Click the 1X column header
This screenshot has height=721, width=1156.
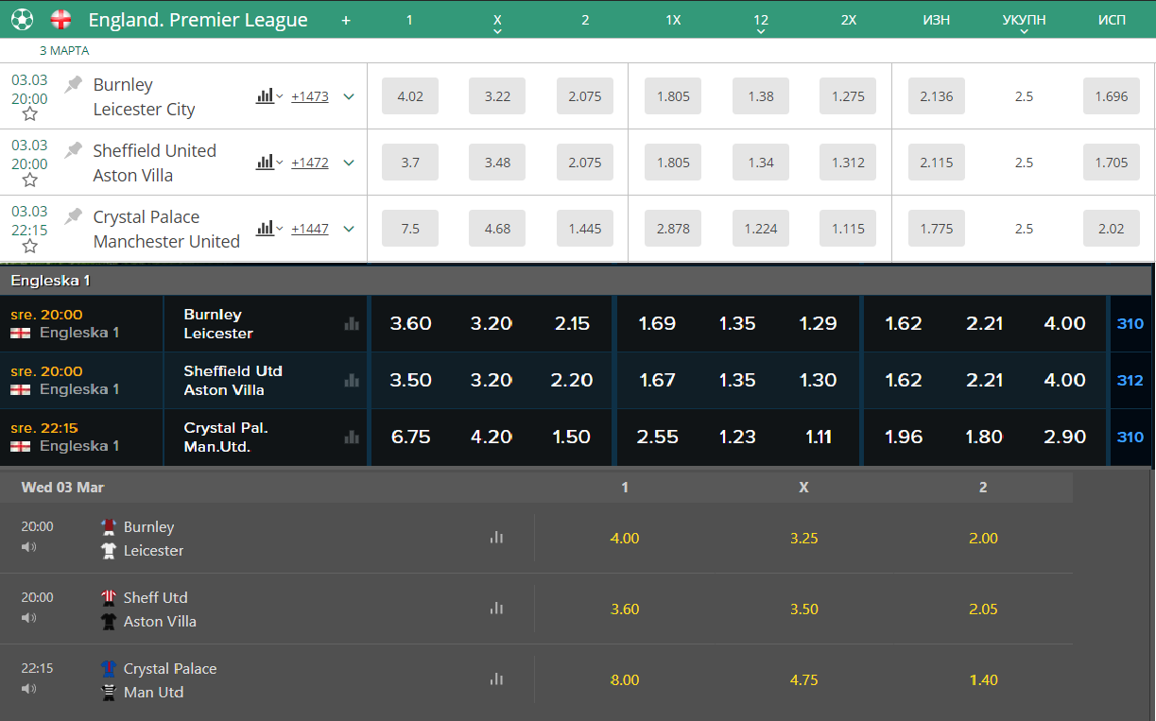click(x=673, y=20)
